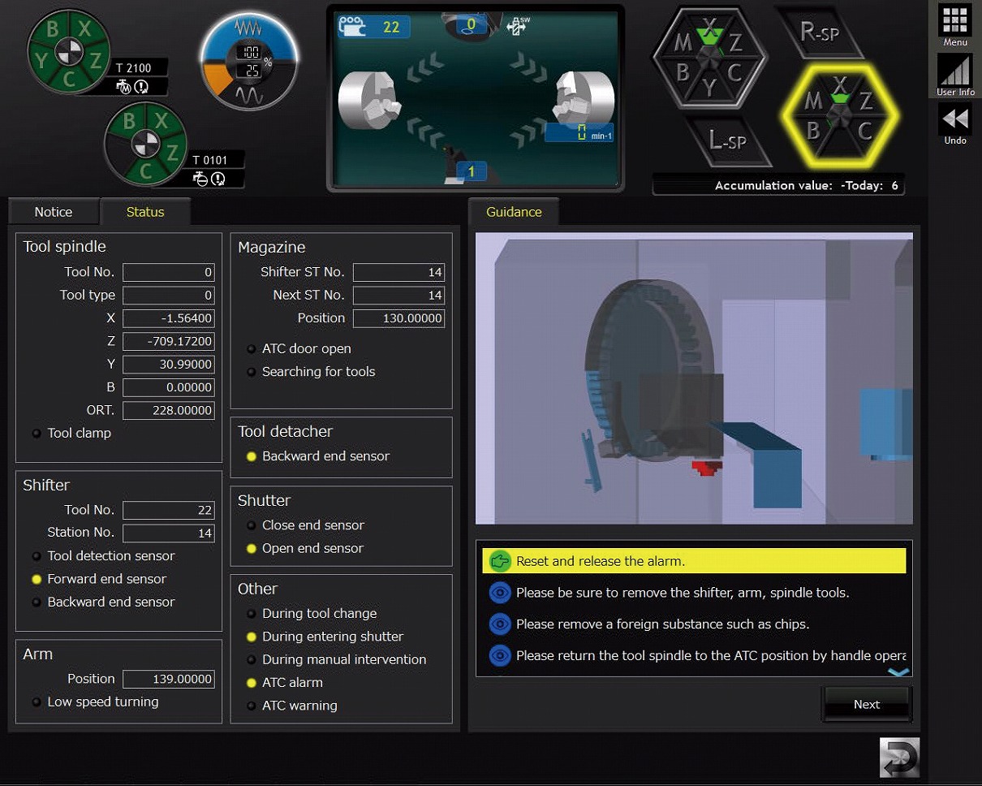Expand guidance list with down chevron
This screenshot has width=982, height=786.
pyautogui.click(x=899, y=672)
